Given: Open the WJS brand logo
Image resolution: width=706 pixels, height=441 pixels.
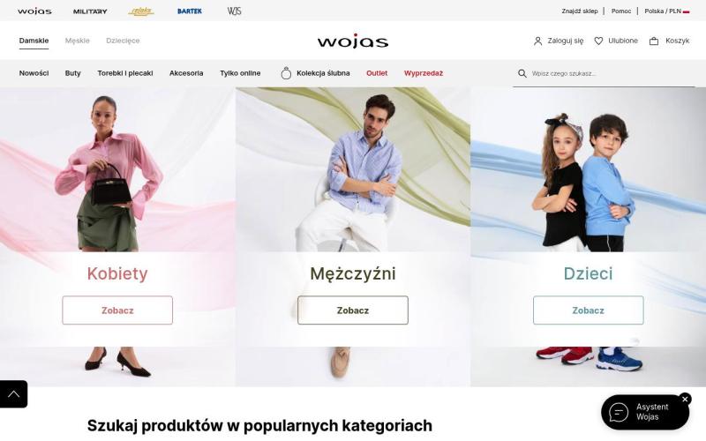Looking at the screenshot, I should click(x=234, y=11).
